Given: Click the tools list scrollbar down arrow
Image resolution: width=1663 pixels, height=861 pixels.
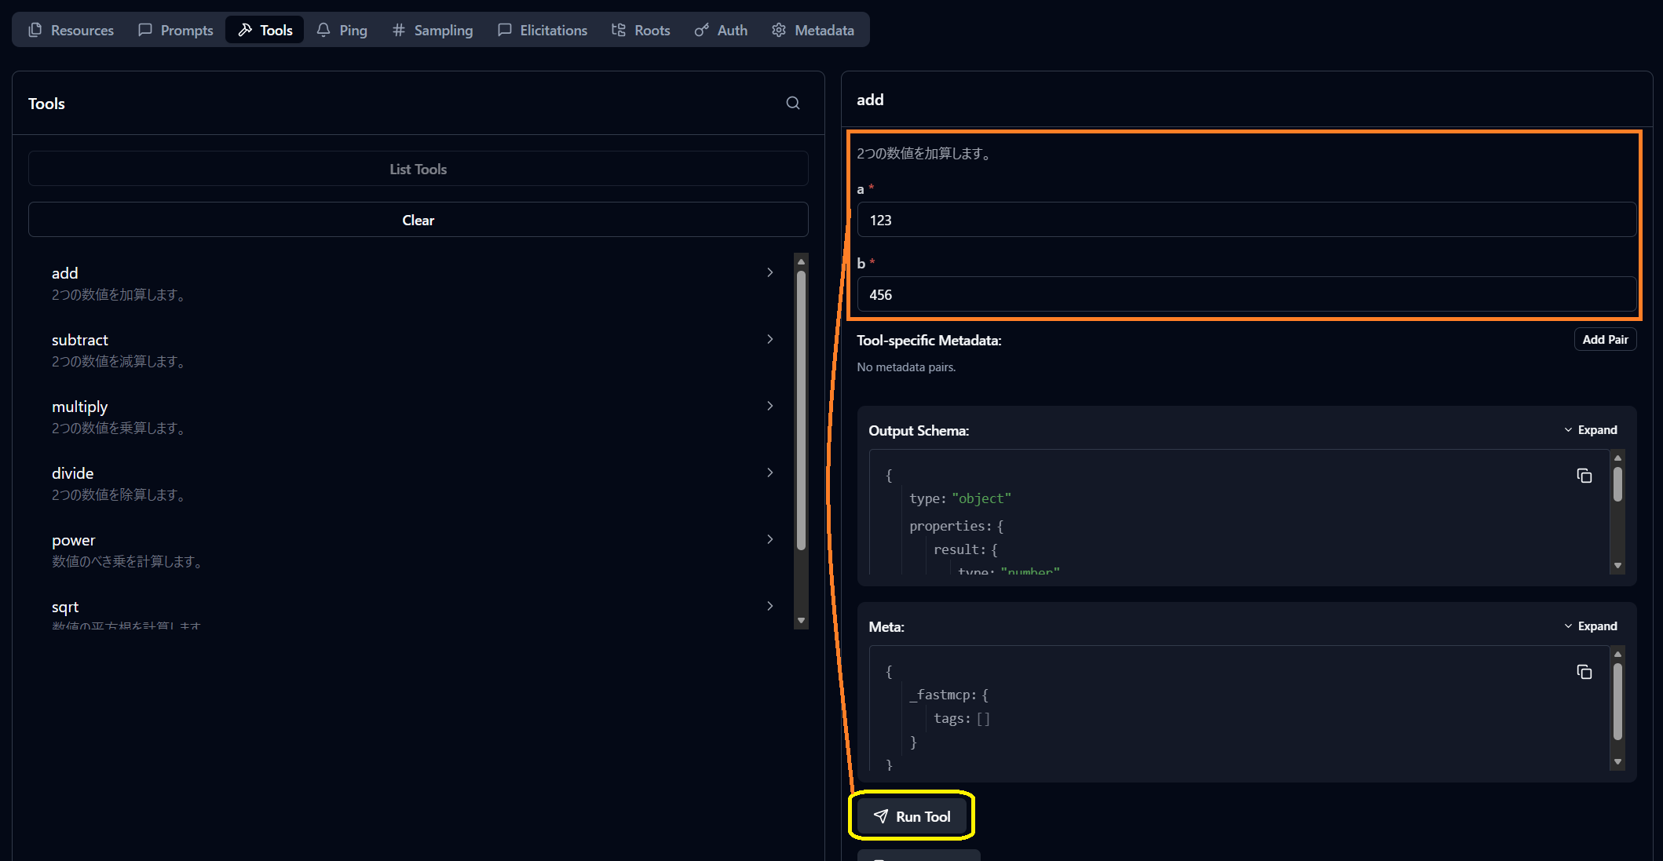Looking at the screenshot, I should coord(801,620).
